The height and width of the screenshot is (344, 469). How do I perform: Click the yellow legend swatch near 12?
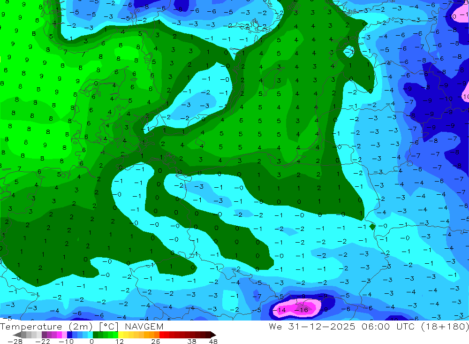click(x=121, y=335)
